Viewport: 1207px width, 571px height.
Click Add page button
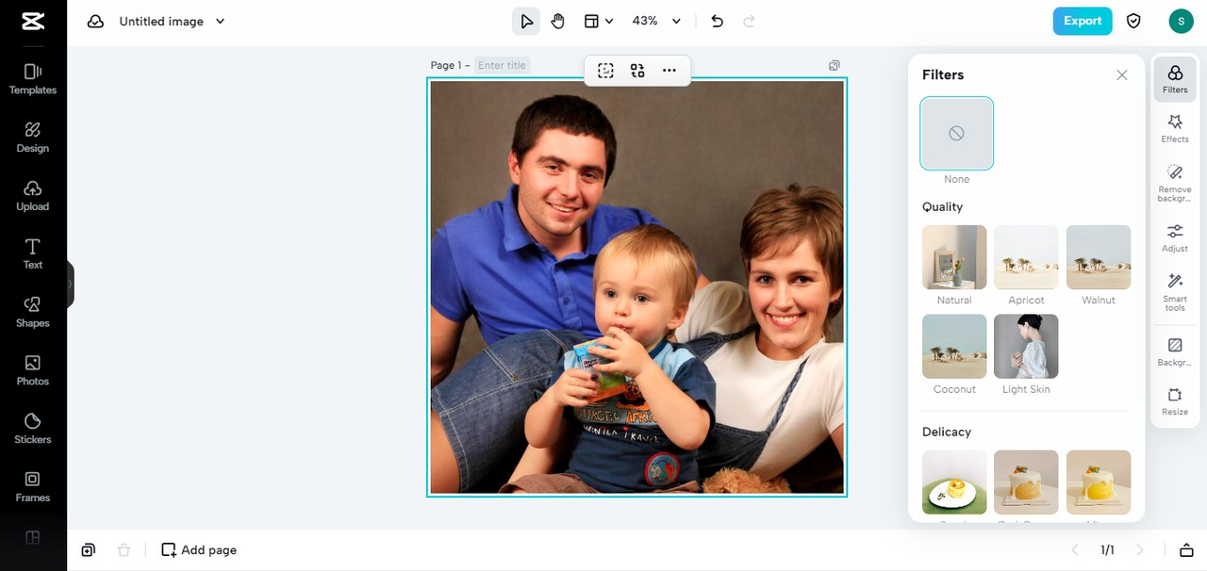point(199,550)
